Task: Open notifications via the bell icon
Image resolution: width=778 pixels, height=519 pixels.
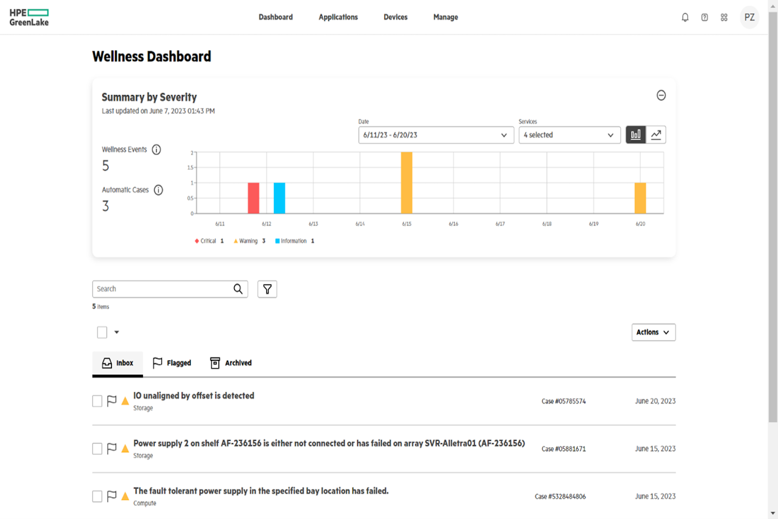Action: (685, 17)
